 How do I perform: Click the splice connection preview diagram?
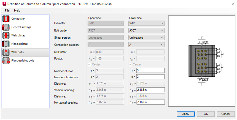pos(202,61)
